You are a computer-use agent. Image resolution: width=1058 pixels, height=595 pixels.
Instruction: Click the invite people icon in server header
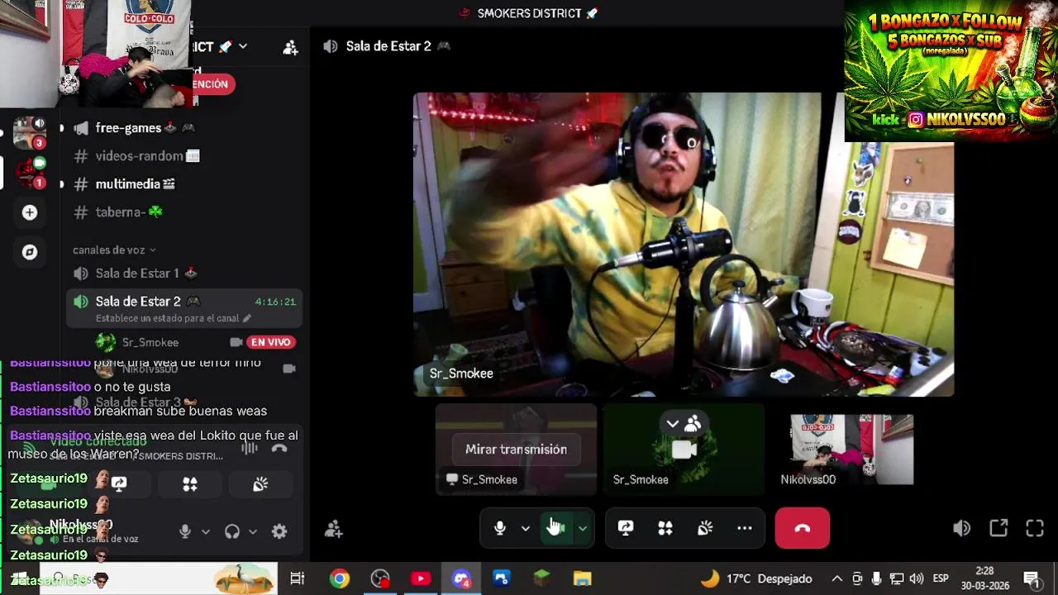pyautogui.click(x=290, y=47)
